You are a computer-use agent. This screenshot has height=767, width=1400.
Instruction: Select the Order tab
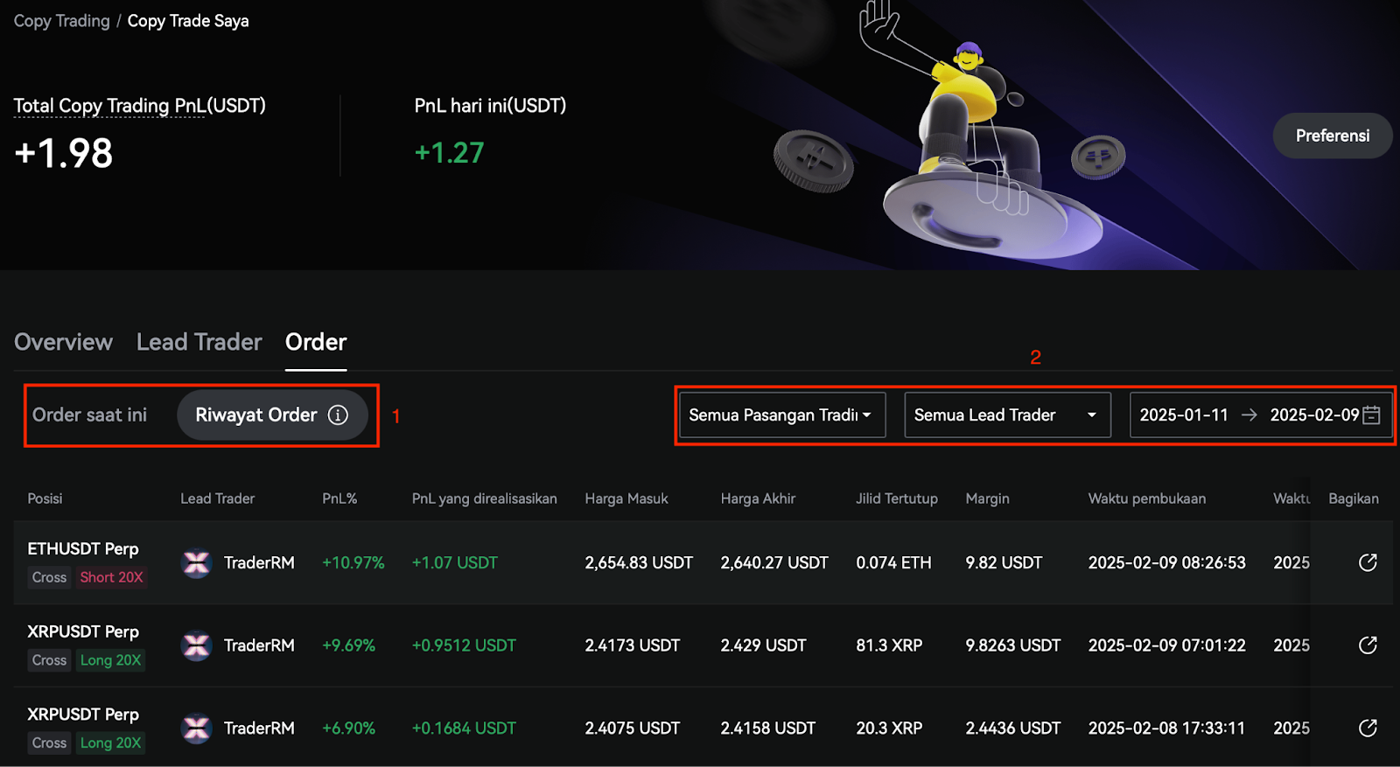pyautogui.click(x=316, y=342)
